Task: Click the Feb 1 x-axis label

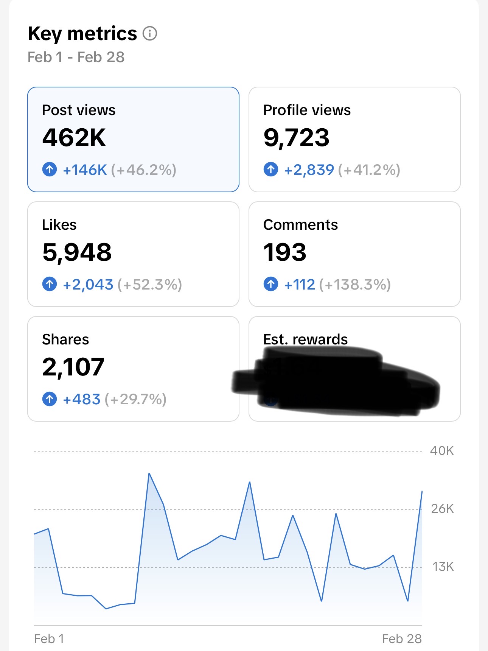Action: tap(49, 639)
